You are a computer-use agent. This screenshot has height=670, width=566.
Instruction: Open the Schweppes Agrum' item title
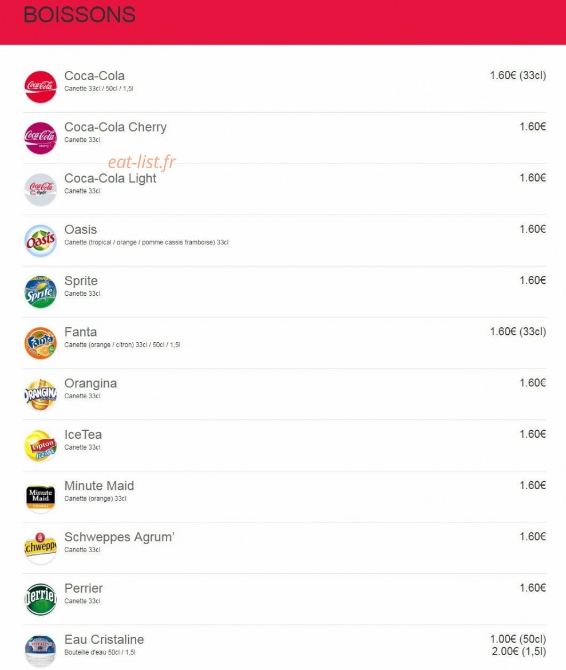pos(119,537)
